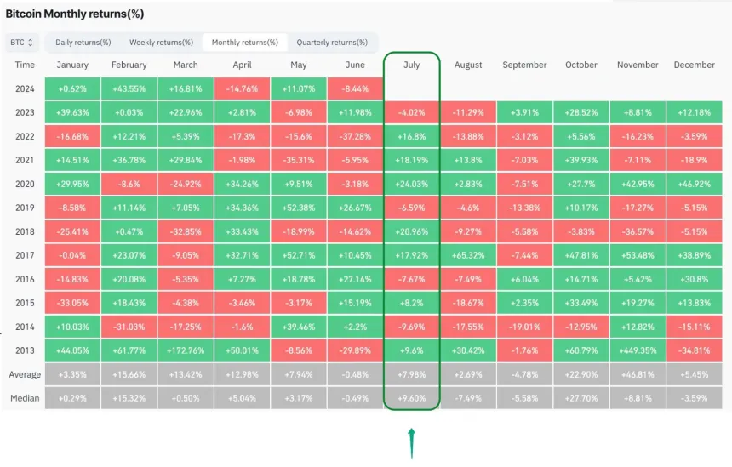Screen dimensions: 732x467
Task: Click the Time column header
Action: [25, 65]
